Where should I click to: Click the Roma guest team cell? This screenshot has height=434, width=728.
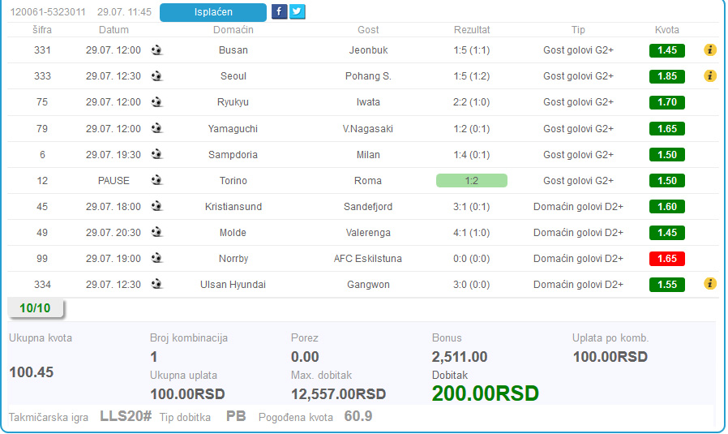point(368,181)
